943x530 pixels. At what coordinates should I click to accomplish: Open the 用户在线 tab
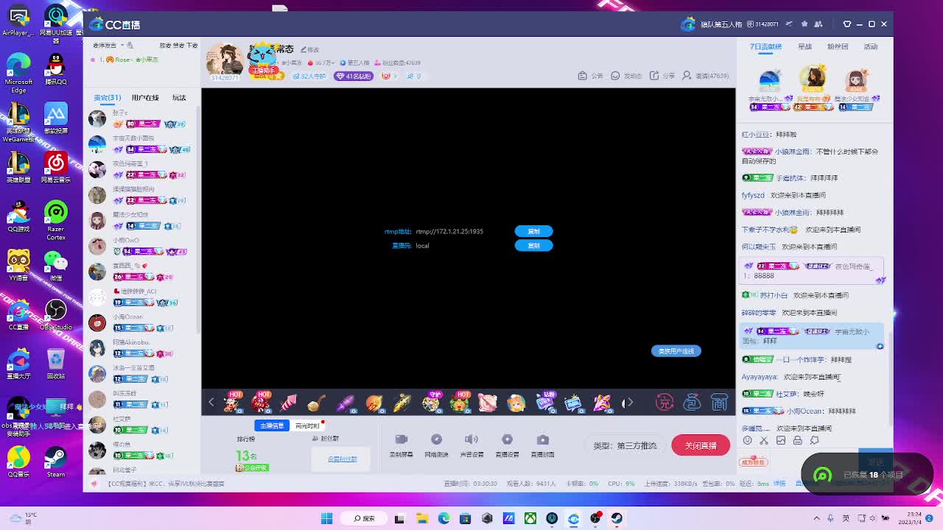145,98
